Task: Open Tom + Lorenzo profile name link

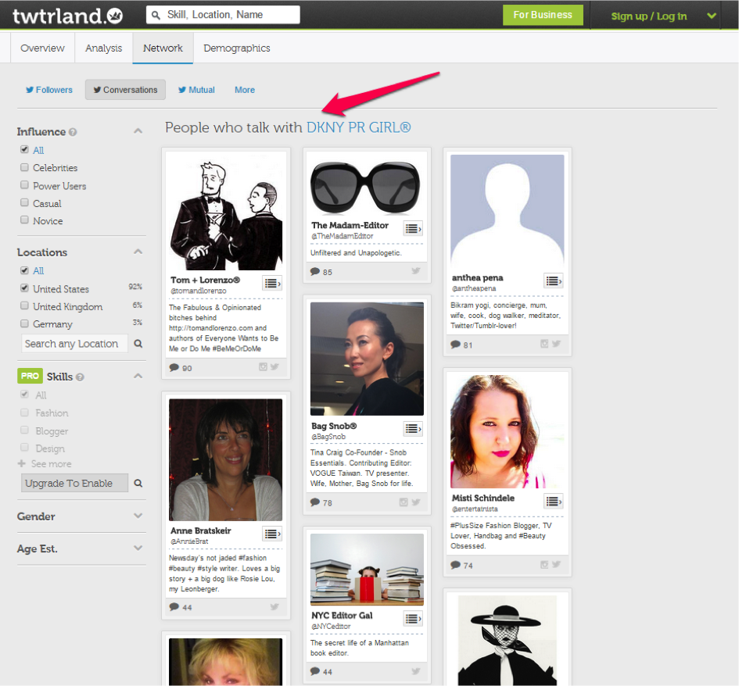Action: (205, 280)
